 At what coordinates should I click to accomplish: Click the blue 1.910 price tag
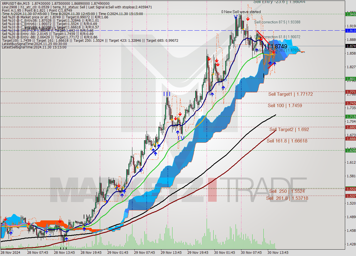pos(350,31)
